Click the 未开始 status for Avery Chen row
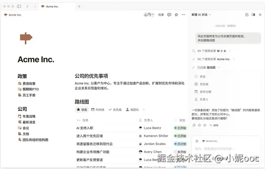 tap(180, 152)
